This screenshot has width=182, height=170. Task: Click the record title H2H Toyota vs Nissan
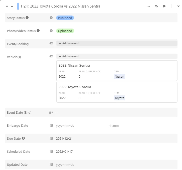(60, 6)
